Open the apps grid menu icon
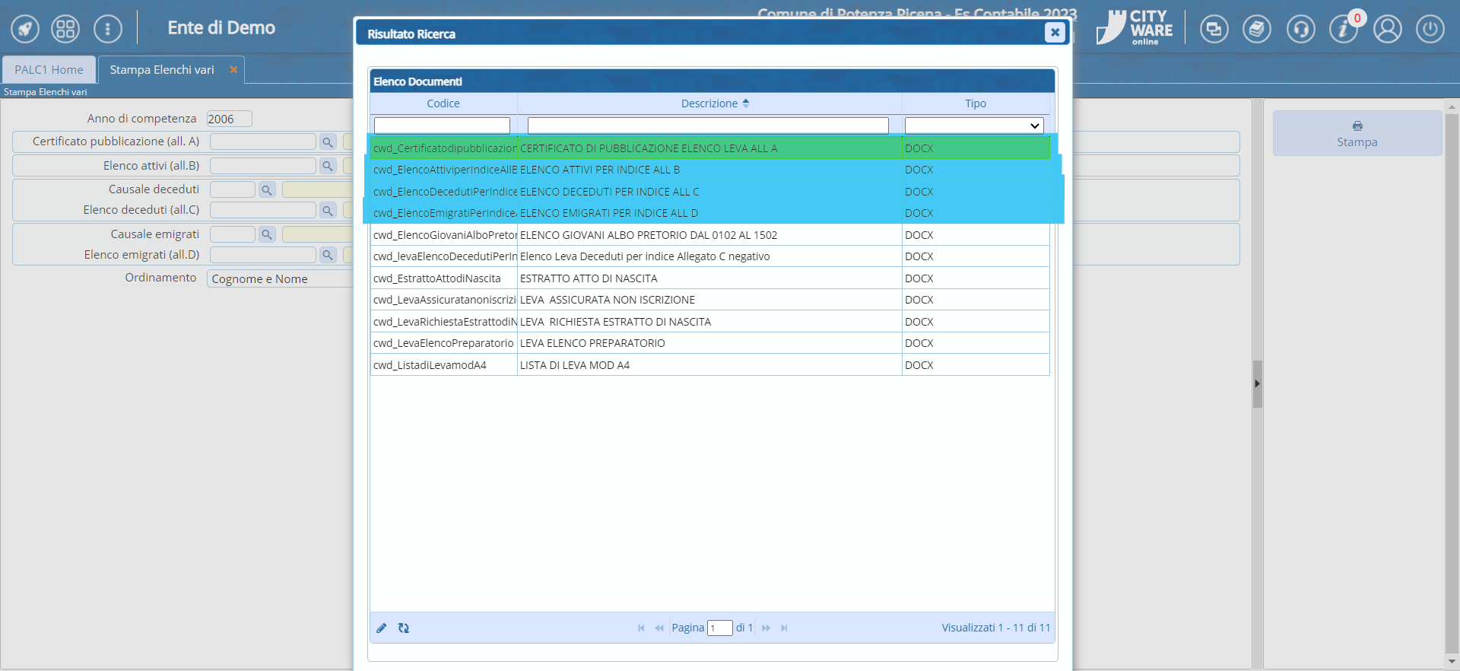The image size is (1460, 671). [x=65, y=30]
